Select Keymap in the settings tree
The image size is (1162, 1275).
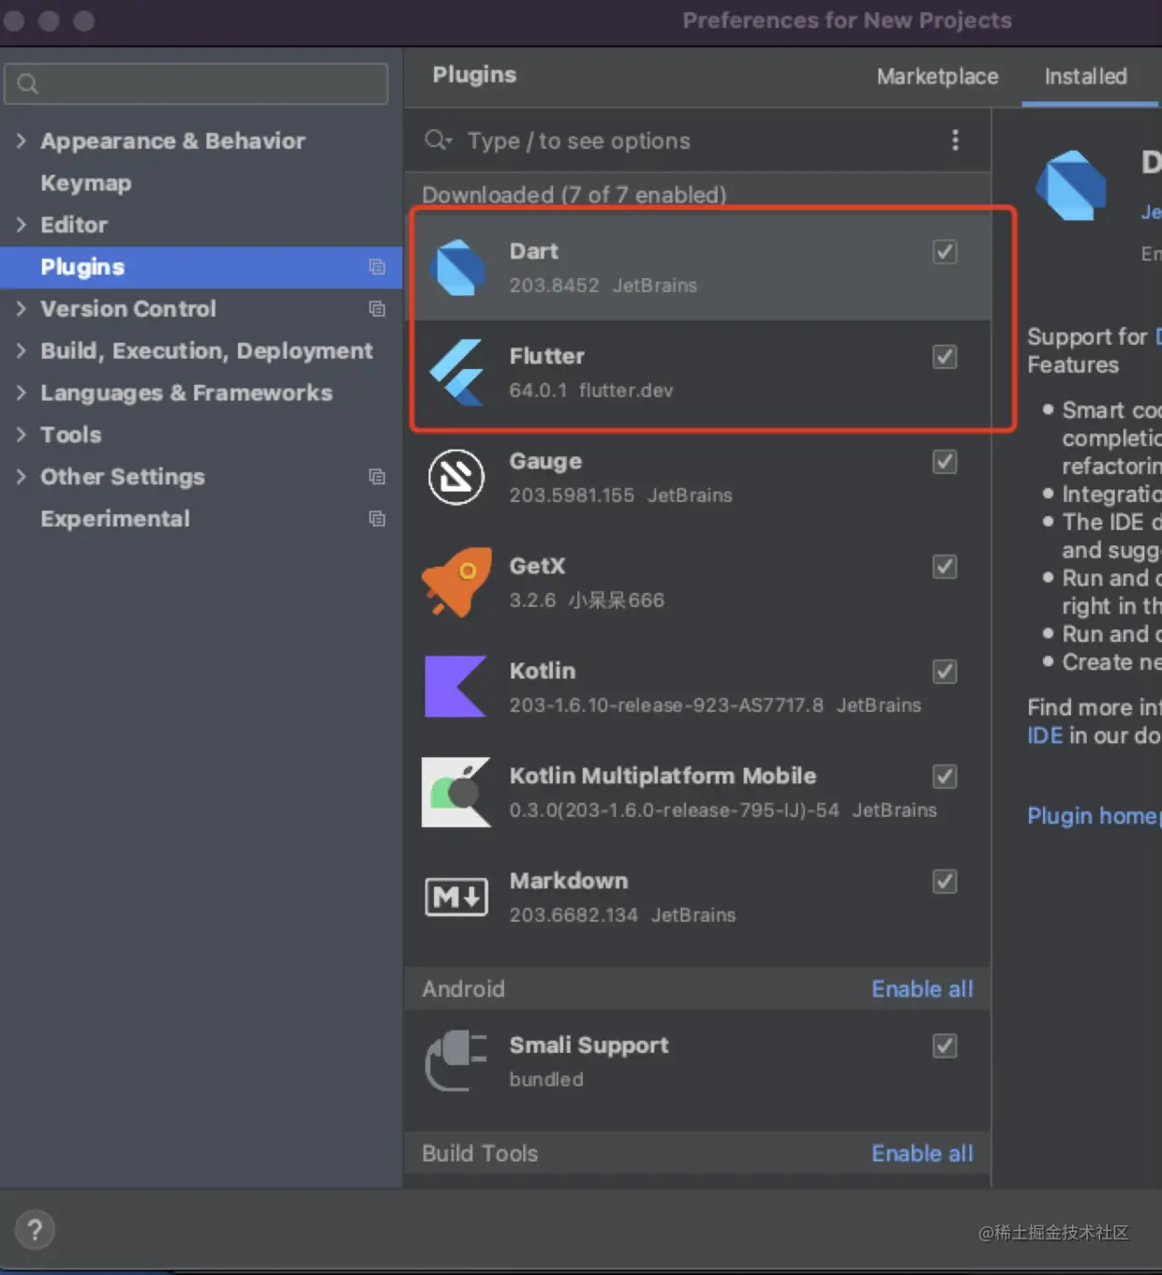(86, 184)
